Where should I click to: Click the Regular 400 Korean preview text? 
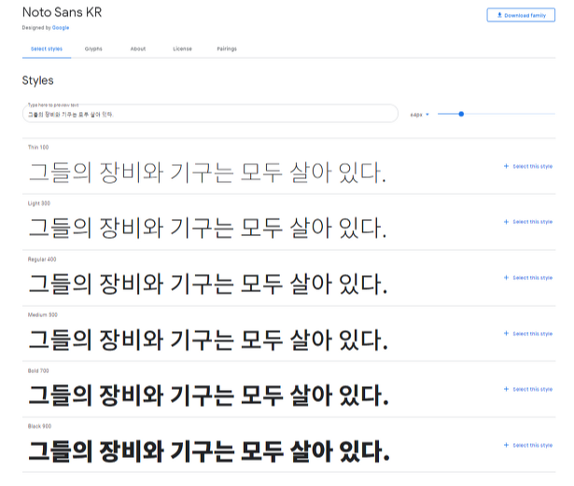pyautogui.click(x=208, y=284)
